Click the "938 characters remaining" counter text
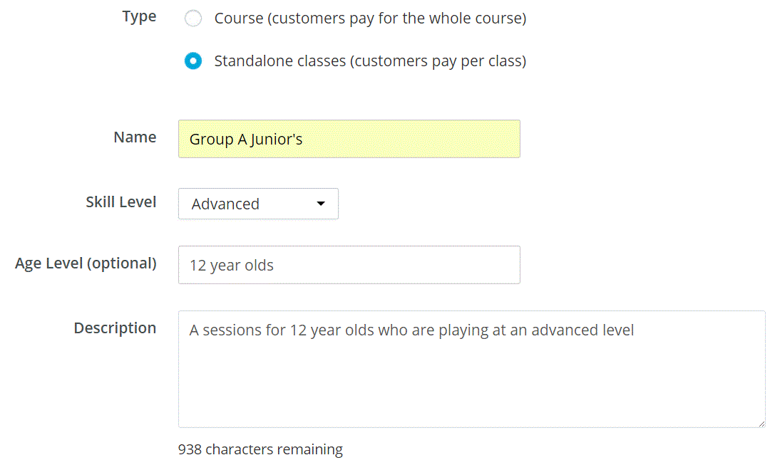This screenshot has height=465, width=775. 260,450
